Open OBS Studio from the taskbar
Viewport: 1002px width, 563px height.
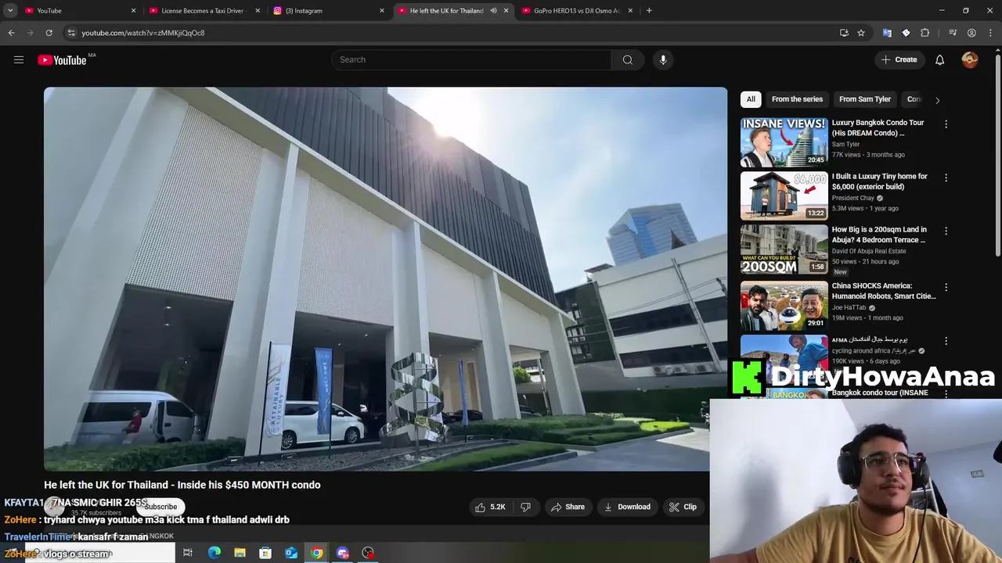point(368,553)
